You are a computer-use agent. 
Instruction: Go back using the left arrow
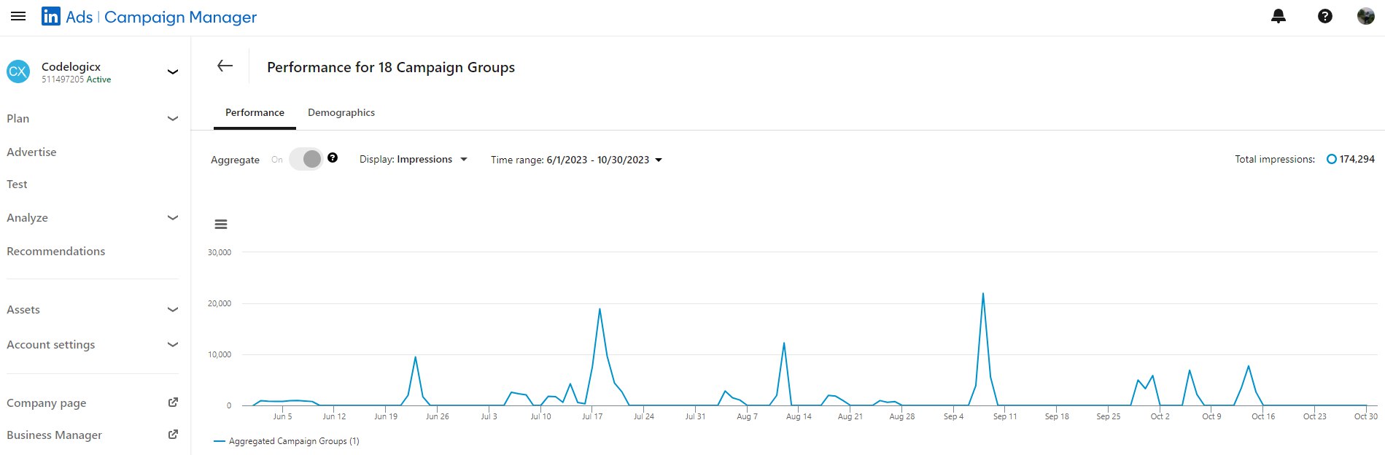click(225, 66)
